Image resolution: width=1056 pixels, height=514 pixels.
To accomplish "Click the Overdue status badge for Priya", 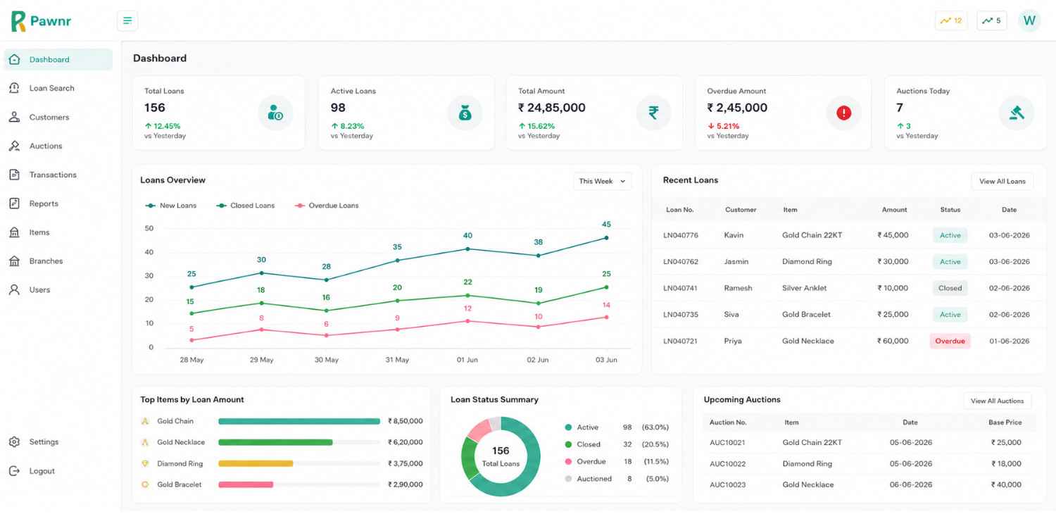I will pyautogui.click(x=950, y=341).
